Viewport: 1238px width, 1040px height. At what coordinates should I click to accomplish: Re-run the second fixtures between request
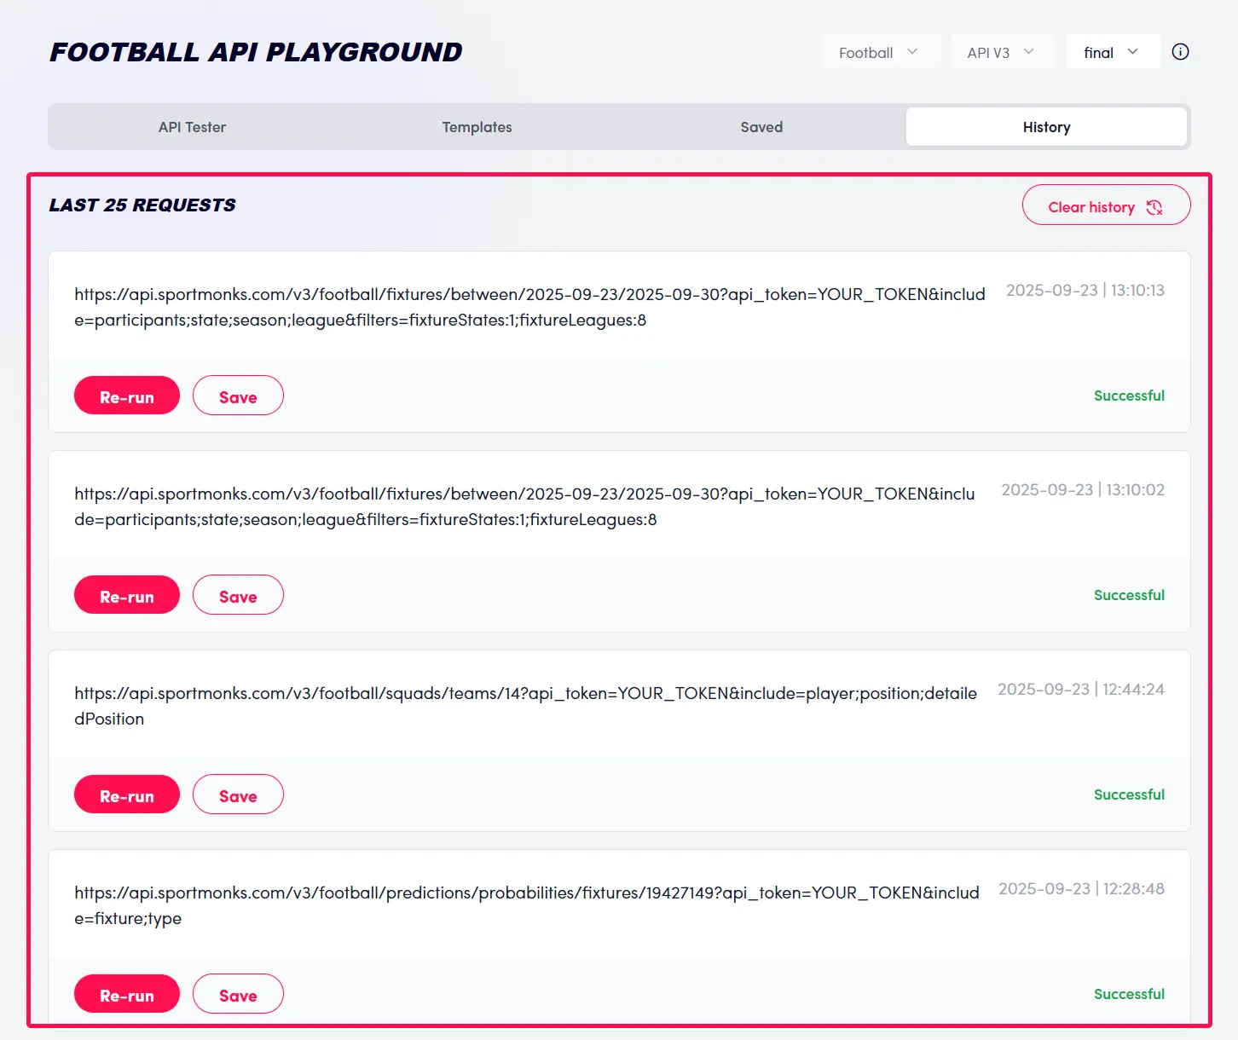pos(126,594)
